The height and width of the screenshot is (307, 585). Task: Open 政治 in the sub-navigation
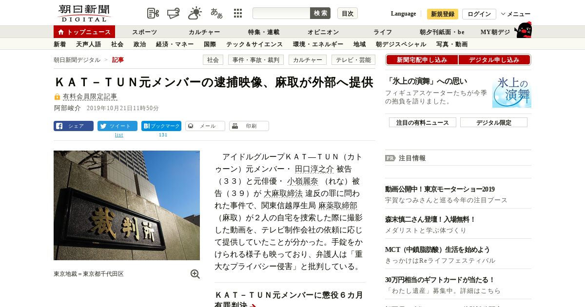click(139, 44)
